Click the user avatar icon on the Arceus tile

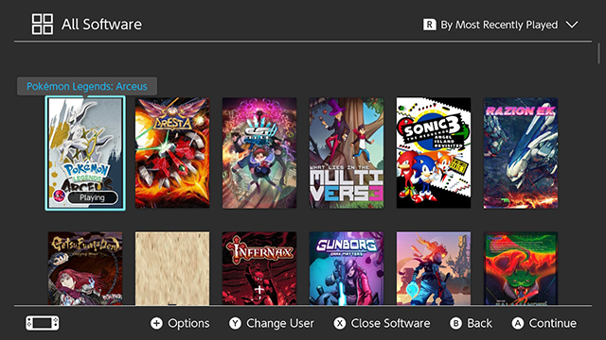59,196
